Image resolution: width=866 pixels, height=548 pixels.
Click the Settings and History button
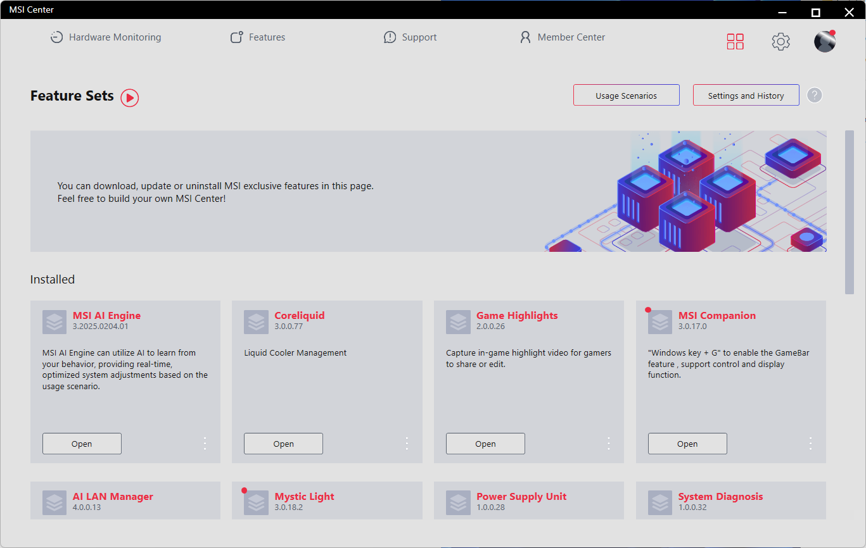pyautogui.click(x=746, y=96)
